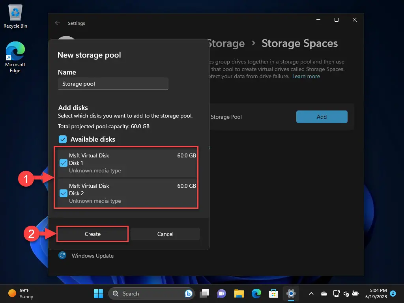Select the Msft Virtual Disk Disk 1 row
The width and height of the screenshot is (404, 303).
point(127,163)
